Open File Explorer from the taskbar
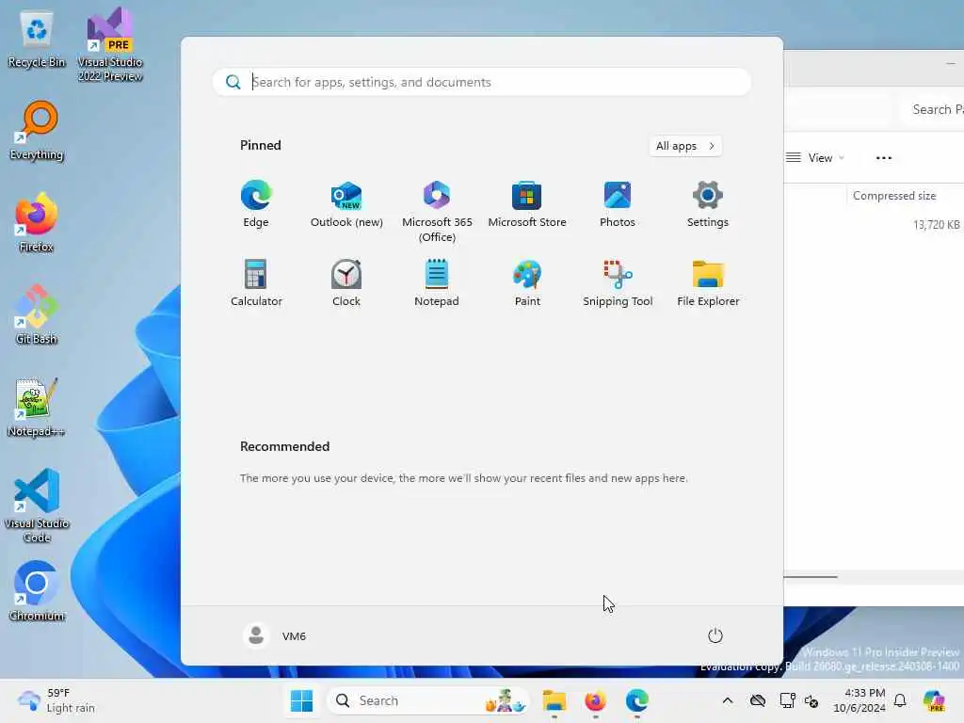Viewport: 964px width, 723px height. 554,700
